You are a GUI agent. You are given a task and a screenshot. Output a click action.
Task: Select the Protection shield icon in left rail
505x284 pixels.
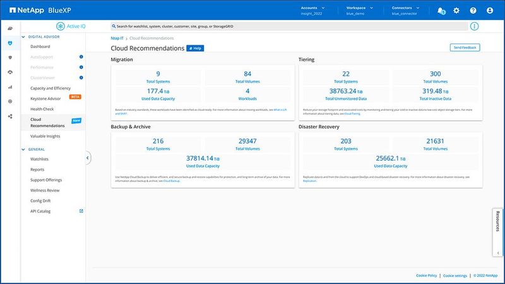point(10,57)
